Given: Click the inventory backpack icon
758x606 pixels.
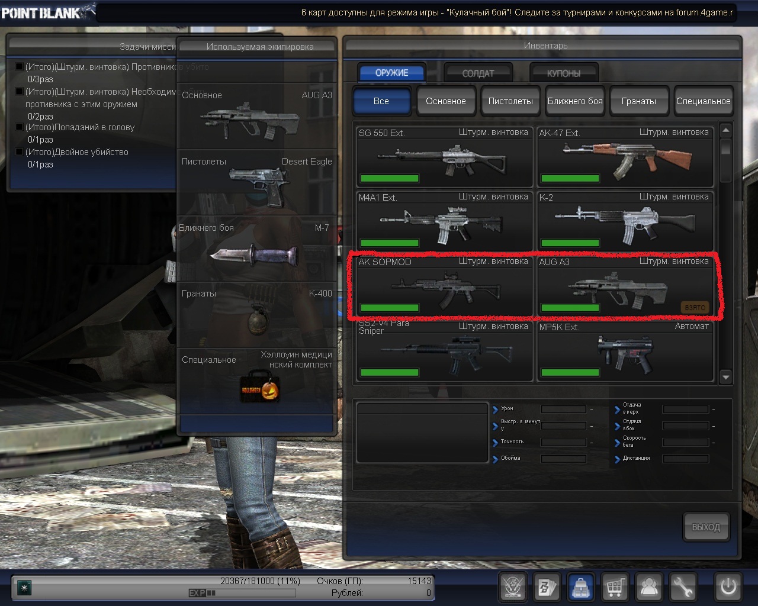Looking at the screenshot, I should [x=581, y=587].
